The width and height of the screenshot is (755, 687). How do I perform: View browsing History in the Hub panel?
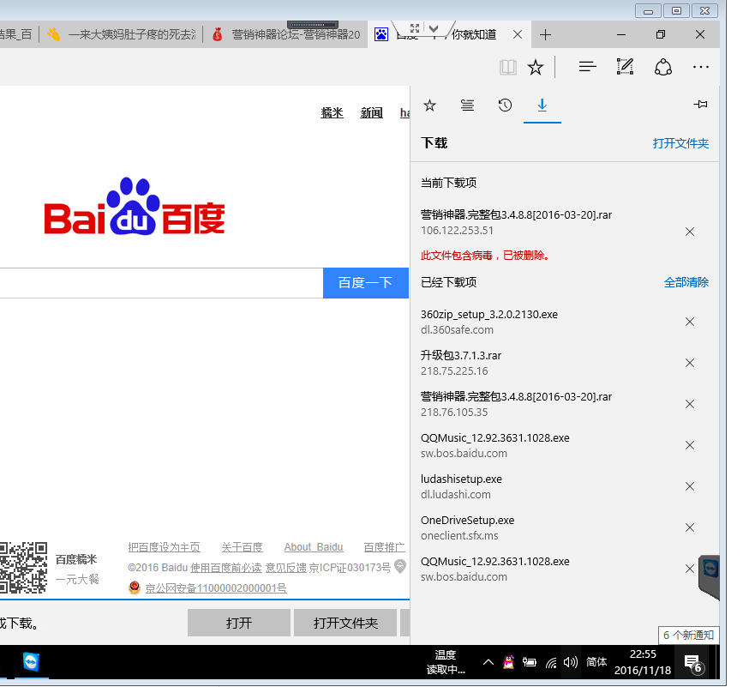click(x=505, y=105)
